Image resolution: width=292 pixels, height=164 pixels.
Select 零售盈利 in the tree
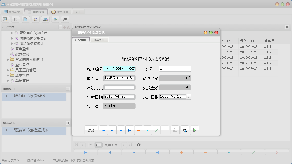[x=22, y=49]
